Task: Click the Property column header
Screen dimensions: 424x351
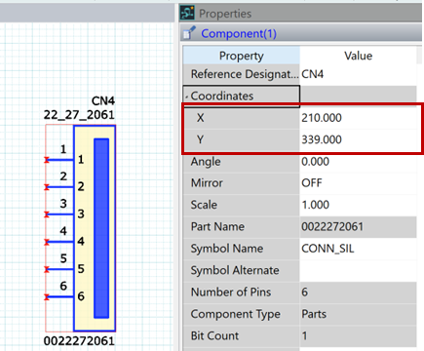Action: [241, 56]
